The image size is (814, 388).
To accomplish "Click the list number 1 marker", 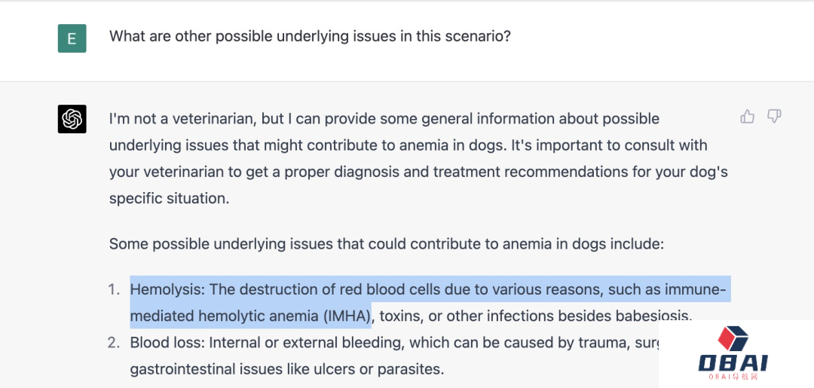I will pyautogui.click(x=115, y=289).
